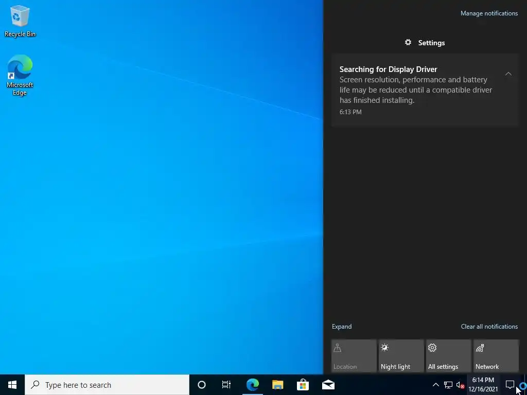Collapse the Display Driver notification chevron
This screenshot has height=395, width=527.
508,74
